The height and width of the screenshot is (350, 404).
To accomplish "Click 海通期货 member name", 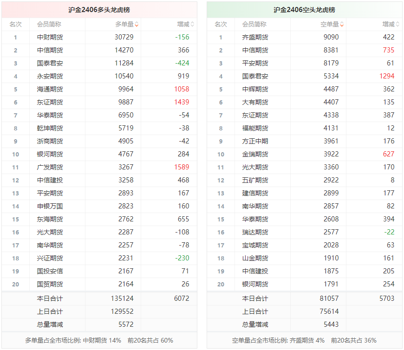I will (50, 90).
